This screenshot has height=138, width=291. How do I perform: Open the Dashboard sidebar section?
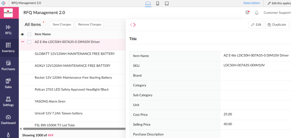click(8, 120)
